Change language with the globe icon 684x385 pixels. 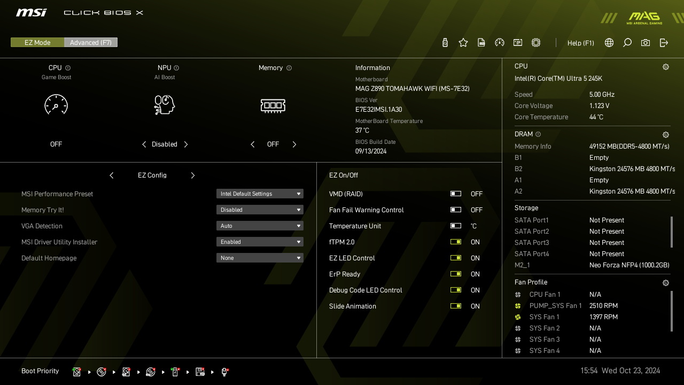tap(609, 43)
